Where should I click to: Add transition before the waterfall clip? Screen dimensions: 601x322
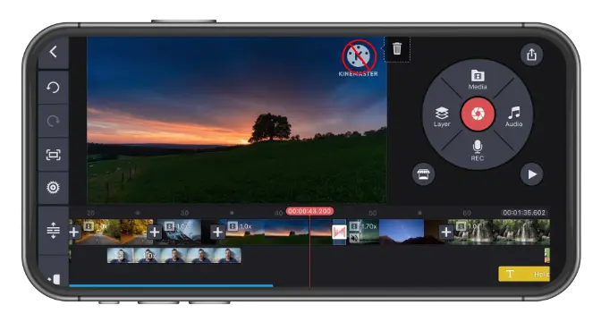click(445, 232)
